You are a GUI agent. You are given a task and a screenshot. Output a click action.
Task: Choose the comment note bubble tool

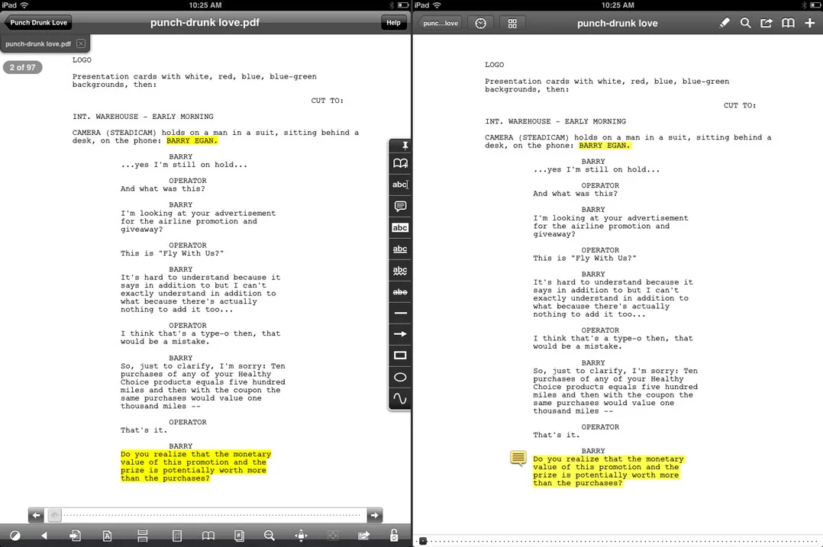click(400, 206)
